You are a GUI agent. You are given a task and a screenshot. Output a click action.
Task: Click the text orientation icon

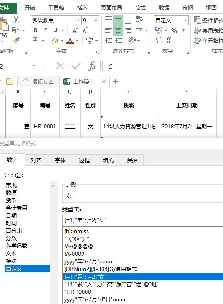132,40
